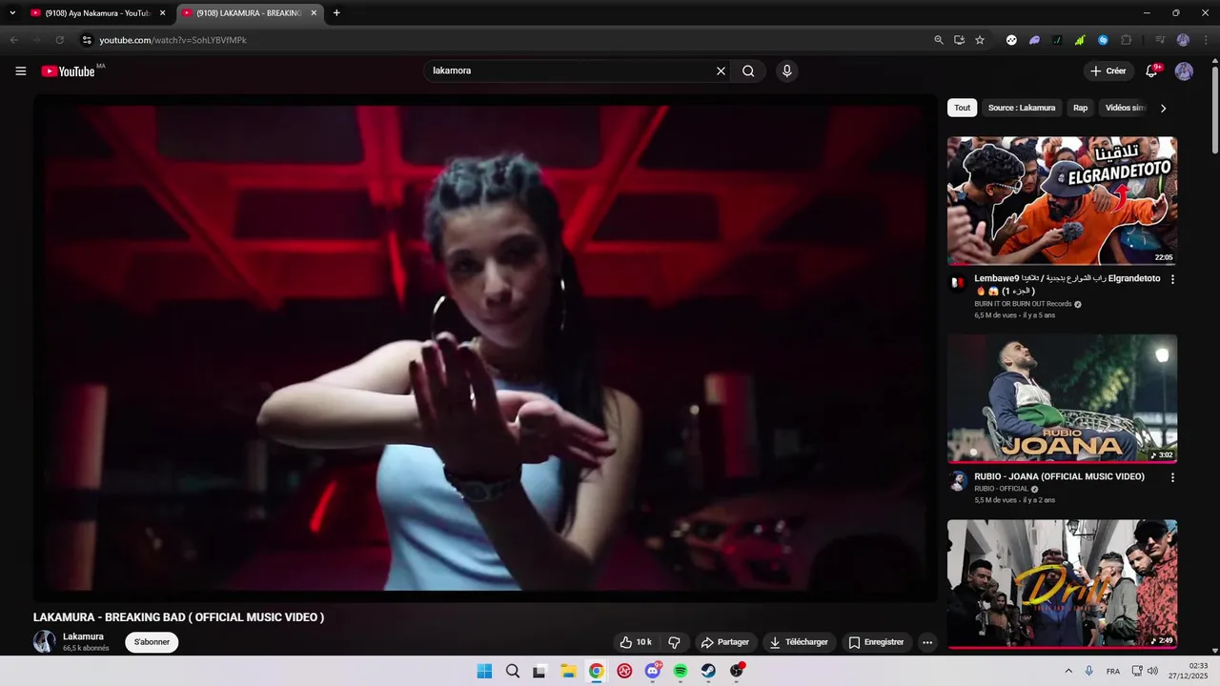Click the Créer button
The width and height of the screenshot is (1220, 686).
1108,71
